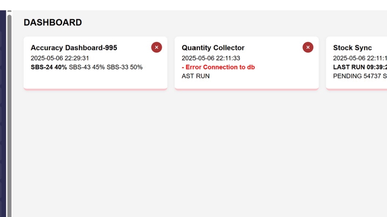Select the bold SBS-24 40% value
This screenshot has height=217, width=387.
(49, 67)
